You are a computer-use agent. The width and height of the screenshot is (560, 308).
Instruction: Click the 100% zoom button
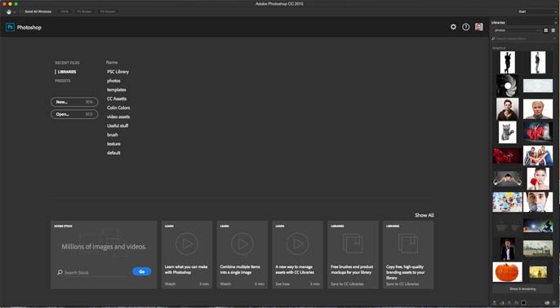point(64,11)
